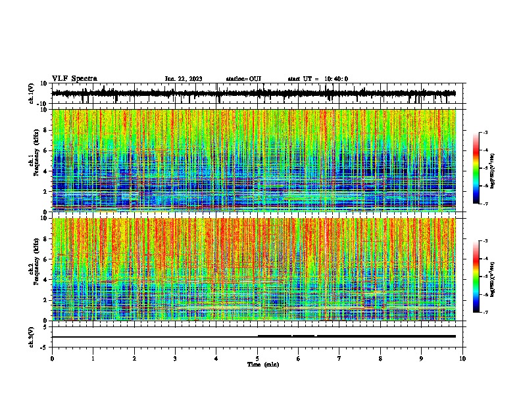Click the ch.2 "Frequency (kHz)" axis label
The image size is (521, 402).
(x=36, y=261)
